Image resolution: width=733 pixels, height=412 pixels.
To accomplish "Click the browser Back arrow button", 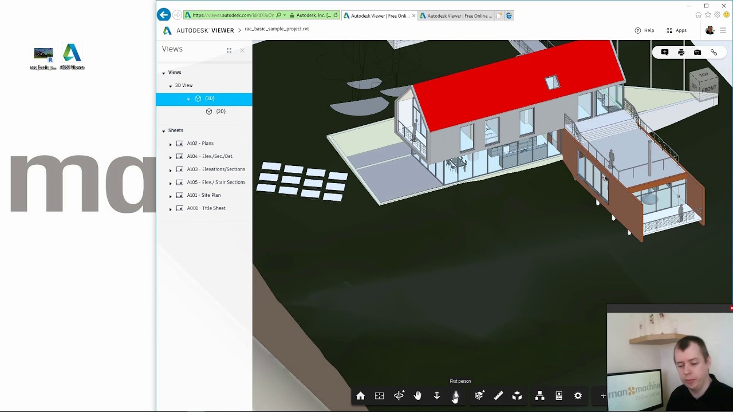I will (164, 15).
